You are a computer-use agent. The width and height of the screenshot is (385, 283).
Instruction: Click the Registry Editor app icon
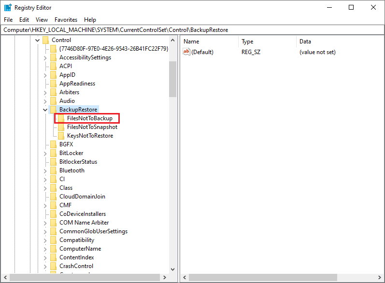[x=8, y=8]
